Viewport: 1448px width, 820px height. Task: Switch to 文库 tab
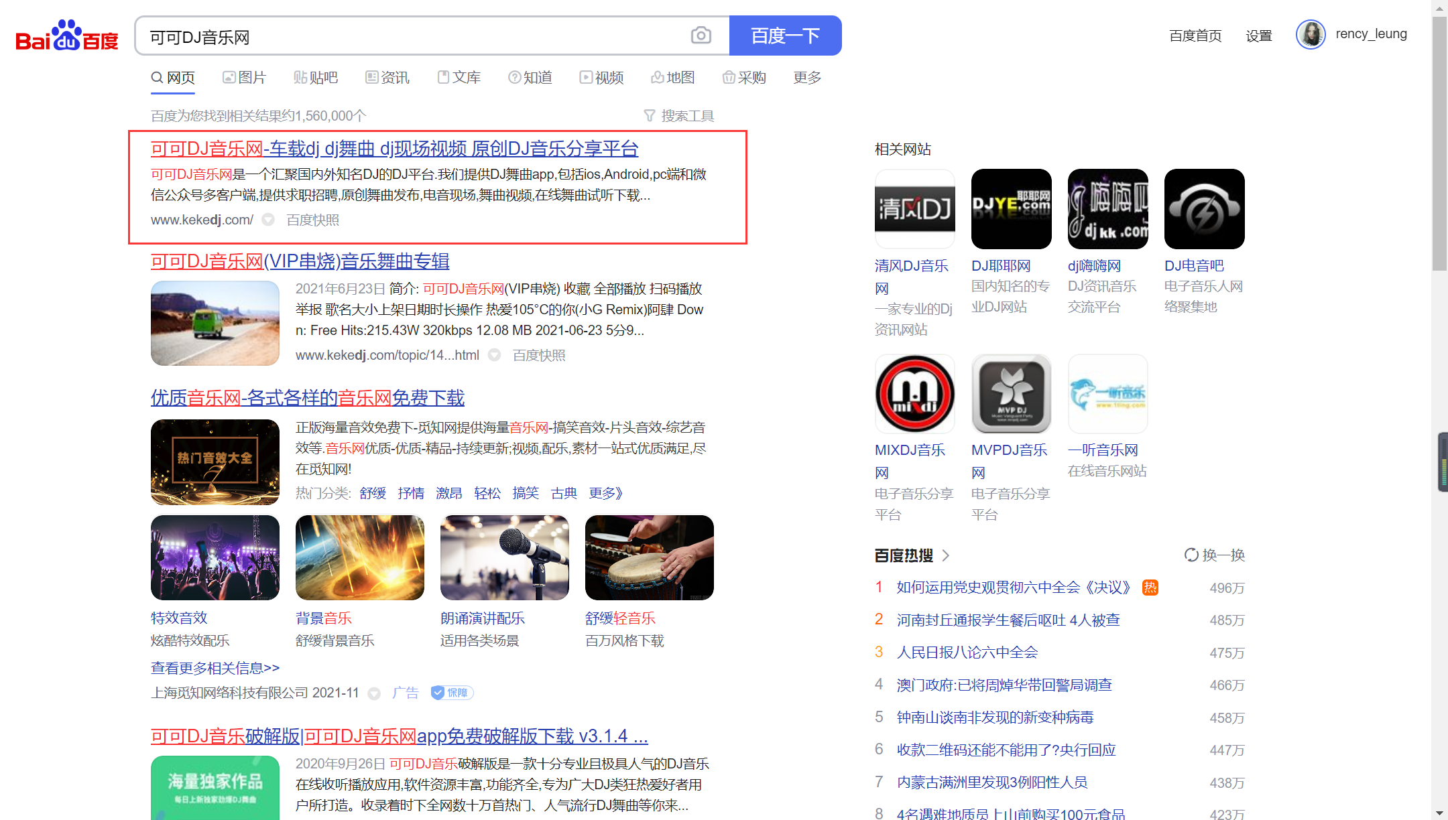(x=459, y=78)
